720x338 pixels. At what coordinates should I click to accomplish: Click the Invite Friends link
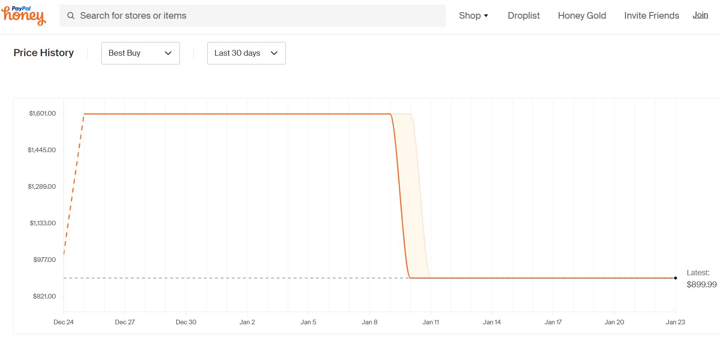[x=651, y=16]
